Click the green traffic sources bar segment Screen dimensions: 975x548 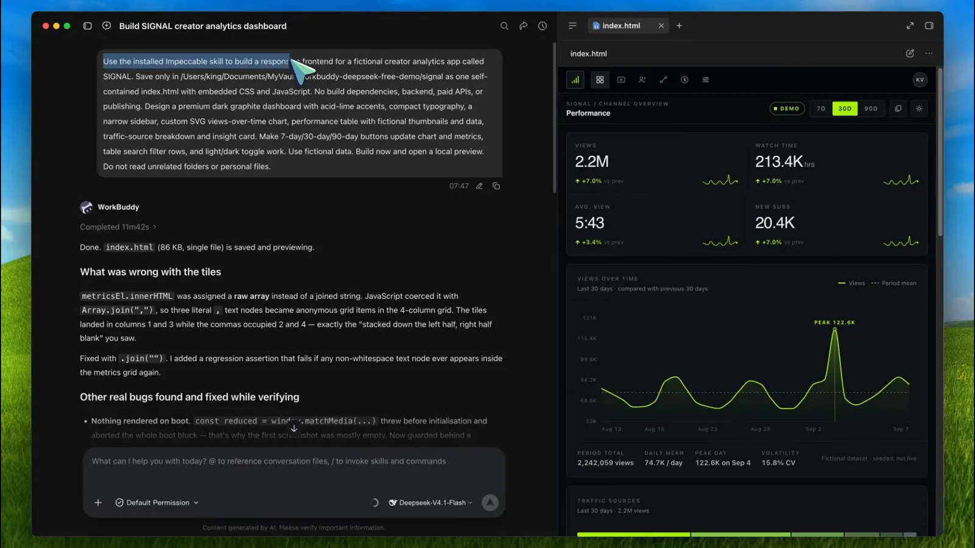click(x=633, y=535)
